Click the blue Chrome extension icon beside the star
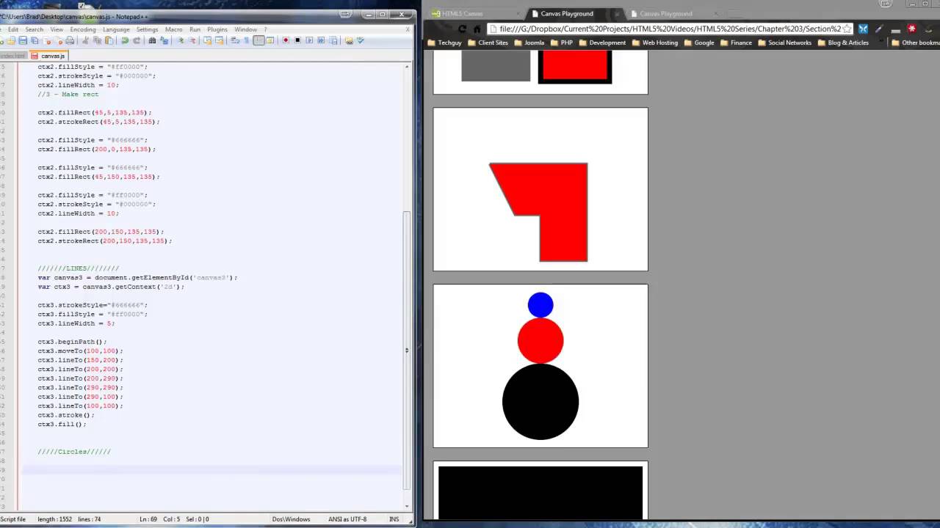The height and width of the screenshot is (528, 940). [x=864, y=29]
